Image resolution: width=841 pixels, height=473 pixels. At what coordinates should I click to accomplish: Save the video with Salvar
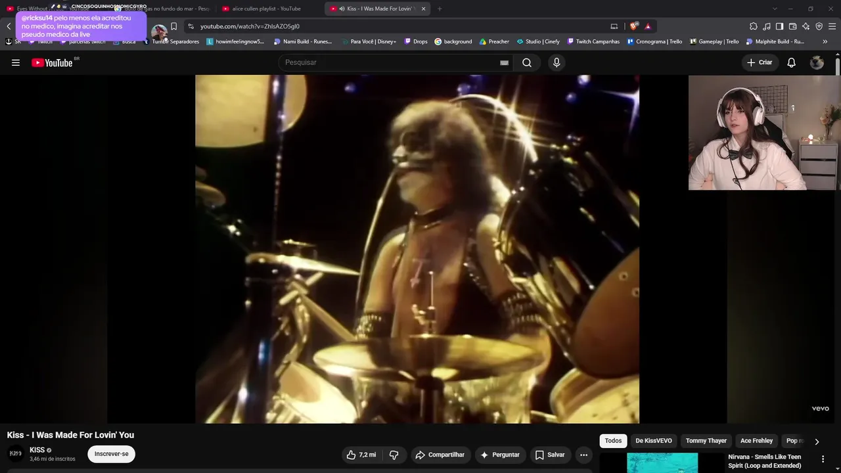[x=550, y=455]
